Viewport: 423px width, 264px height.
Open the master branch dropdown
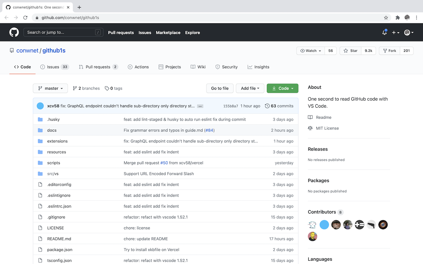point(50,88)
